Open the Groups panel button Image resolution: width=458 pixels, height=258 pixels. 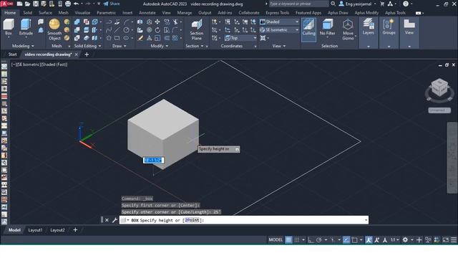(x=389, y=27)
